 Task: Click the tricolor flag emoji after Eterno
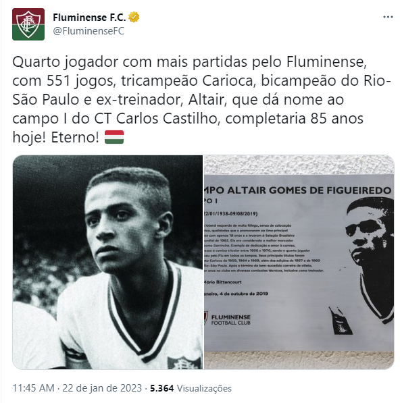click(x=114, y=137)
